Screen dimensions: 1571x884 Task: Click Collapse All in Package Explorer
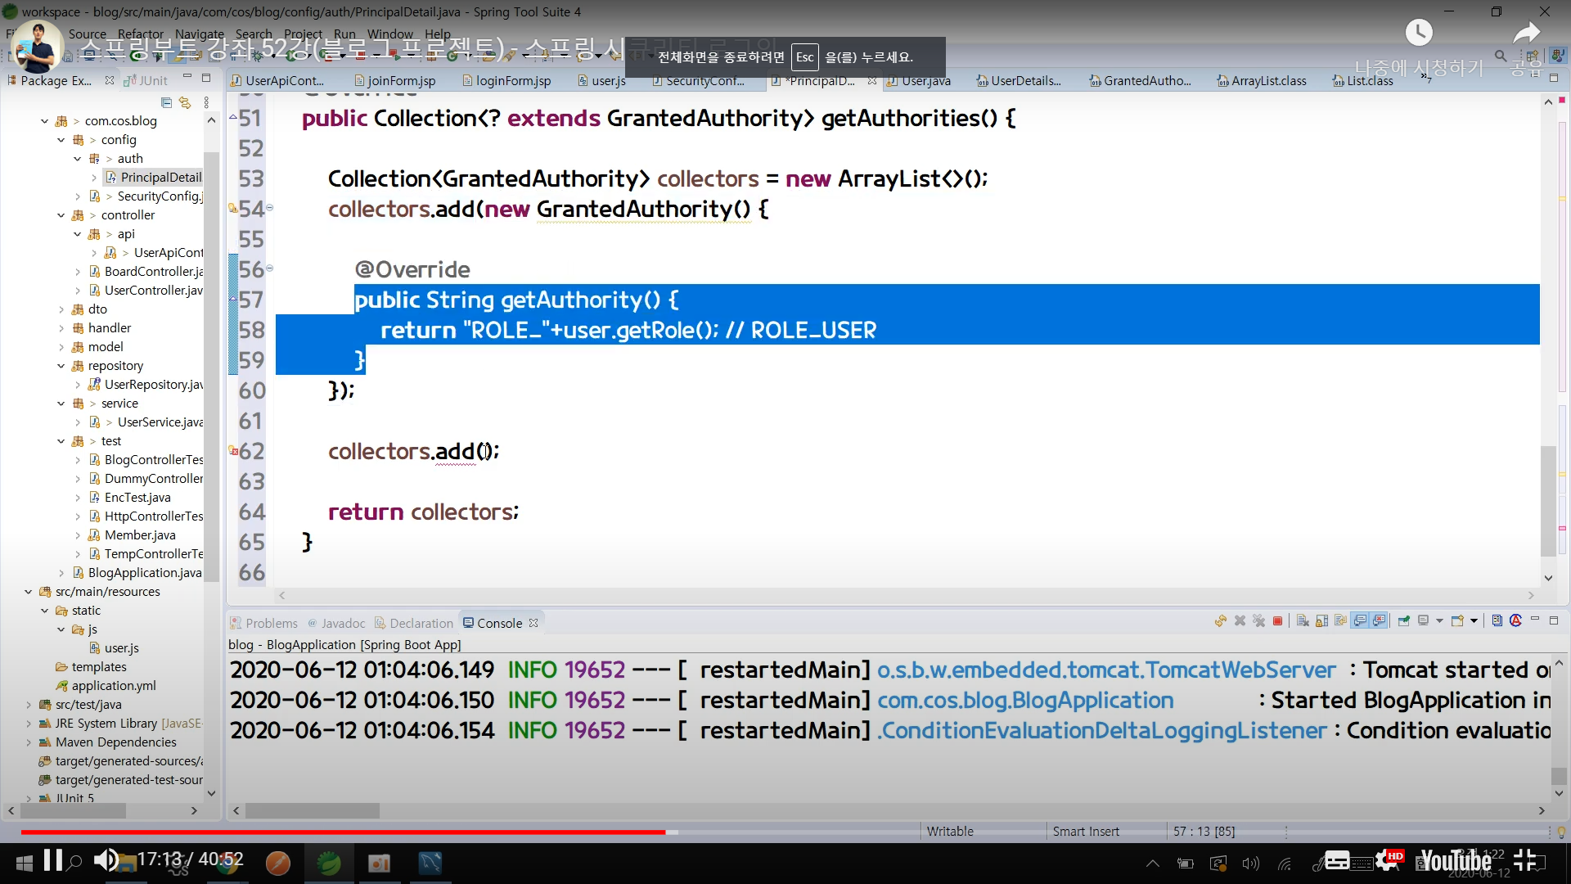166,102
